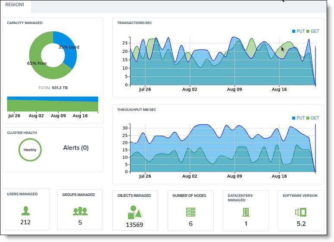Click Aug 02 on the Transactions/sec axis

(190, 89)
